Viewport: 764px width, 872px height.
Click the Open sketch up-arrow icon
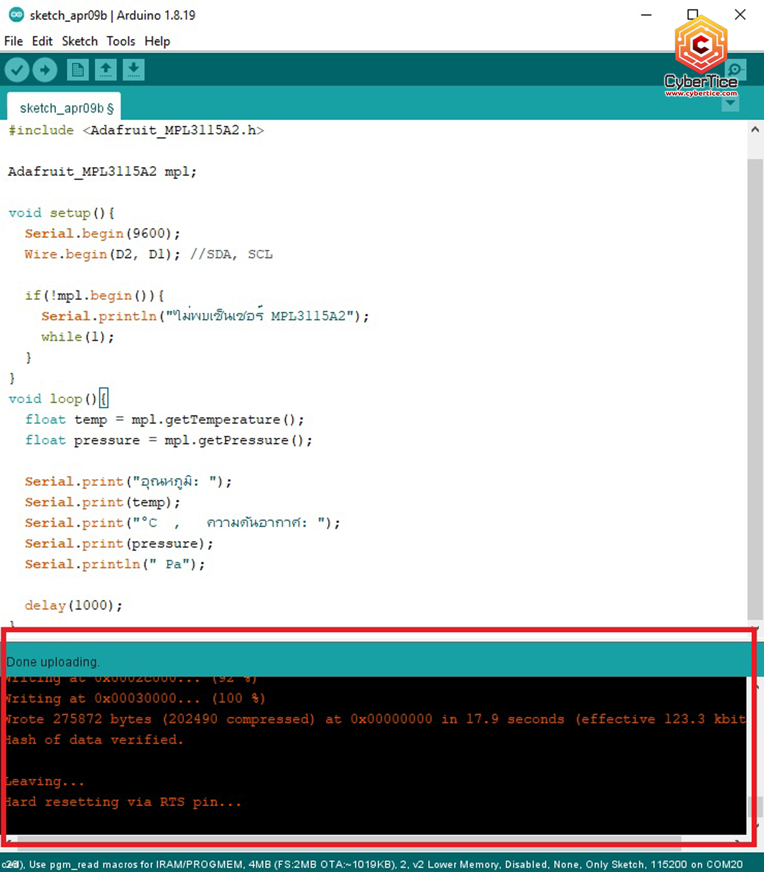tap(105, 70)
